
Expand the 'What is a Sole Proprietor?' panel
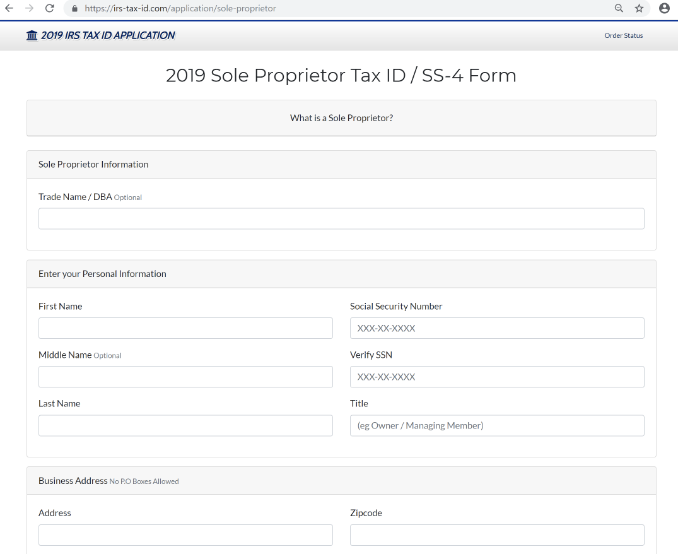(341, 118)
